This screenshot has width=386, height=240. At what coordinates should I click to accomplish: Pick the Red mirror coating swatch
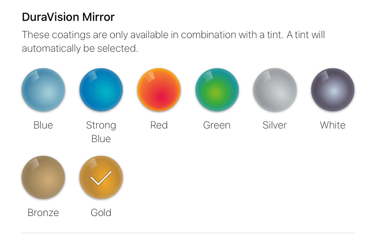tap(159, 90)
